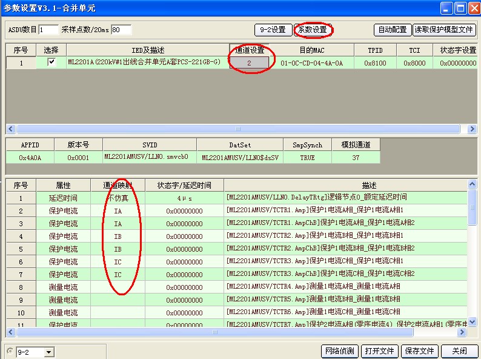481x359 pixels.
Task: Click the upper table's left scroll arrow
Action: 11,129
